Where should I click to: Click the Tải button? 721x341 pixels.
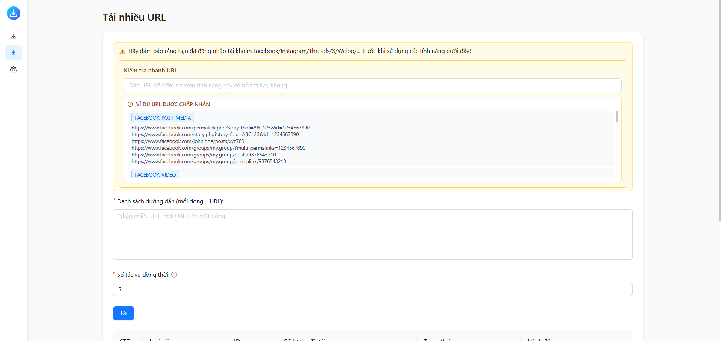pos(124,313)
